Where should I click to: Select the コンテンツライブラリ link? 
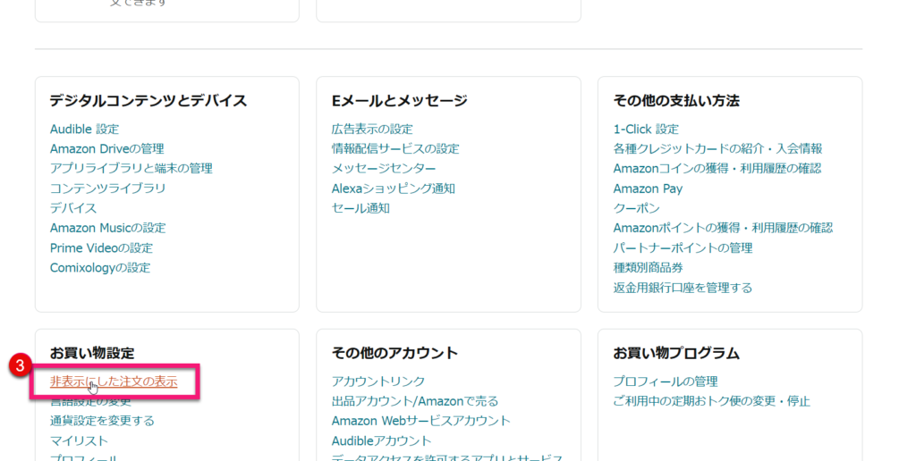pyautogui.click(x=107, y=189)
